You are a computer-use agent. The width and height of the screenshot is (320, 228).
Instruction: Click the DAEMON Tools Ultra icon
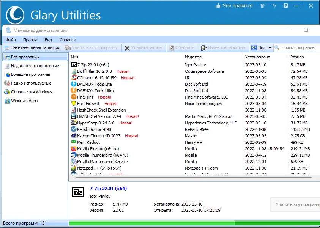point(74,91)
